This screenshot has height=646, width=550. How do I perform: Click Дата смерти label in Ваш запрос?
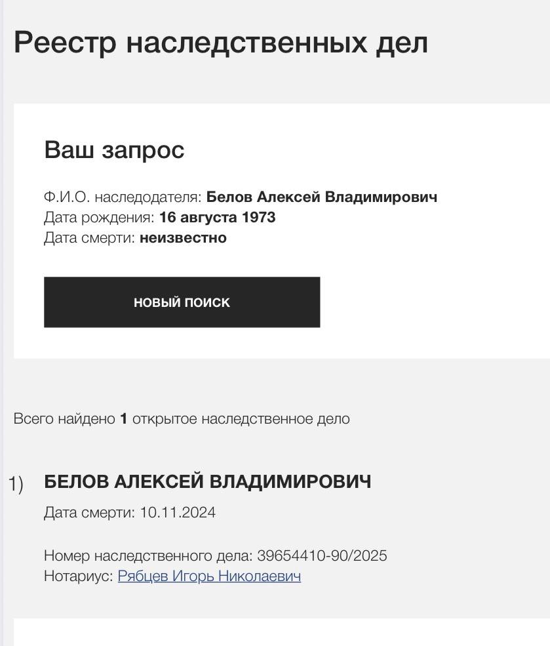89,238
